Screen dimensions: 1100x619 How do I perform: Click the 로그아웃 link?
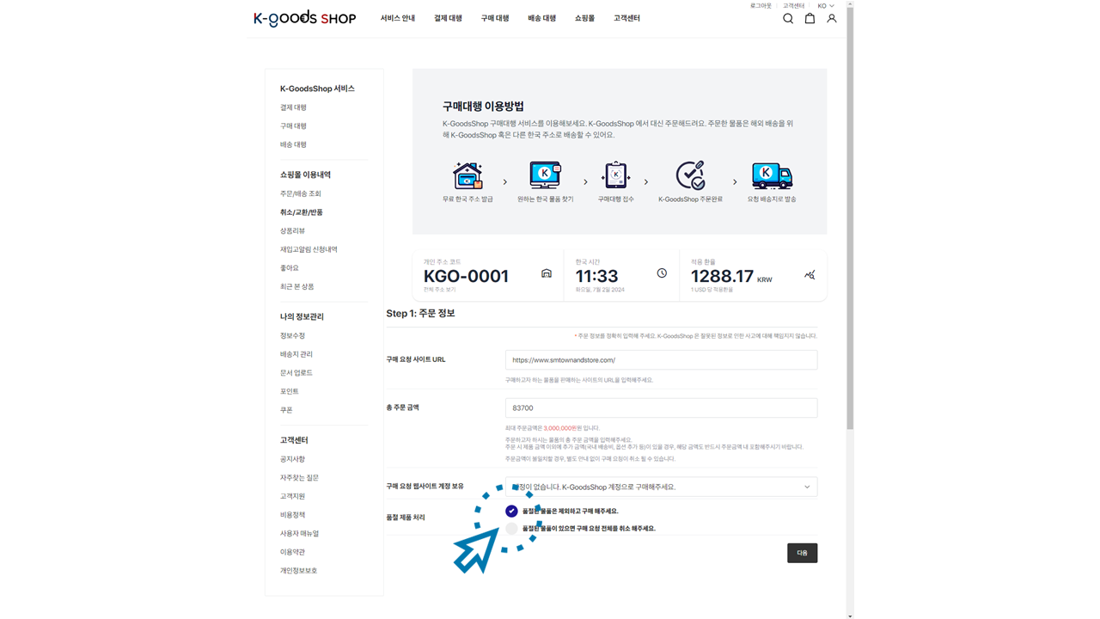point(761,6)
